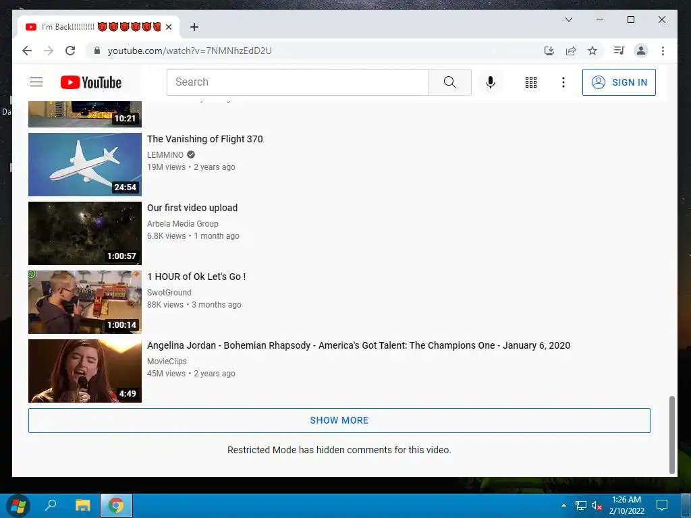Open The Vanishing of Flight 370 thumbnail
Image resolution: width=691 pixels, height=518 pixels.
click(85, 165)
